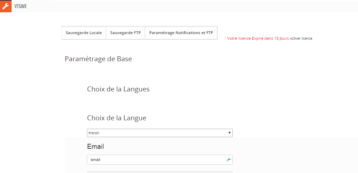Screen dimensions: 358x173
Task: Click the 'Choix de la Langue' heading
Action: tap(117, 118)
